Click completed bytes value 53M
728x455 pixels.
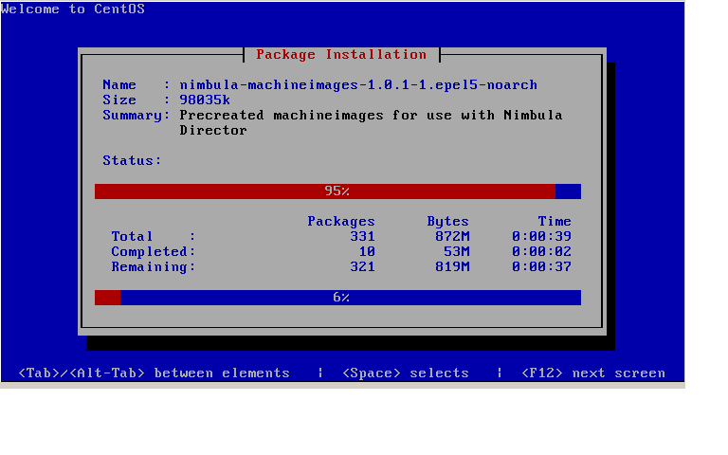[456, 251]
